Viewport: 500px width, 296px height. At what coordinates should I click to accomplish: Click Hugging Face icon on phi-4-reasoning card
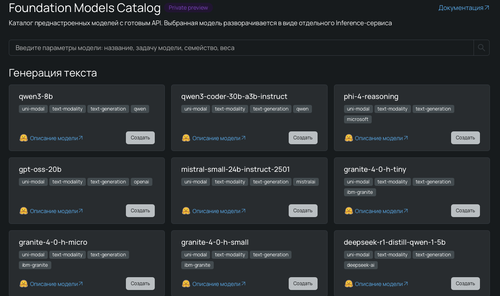[349, 138]
